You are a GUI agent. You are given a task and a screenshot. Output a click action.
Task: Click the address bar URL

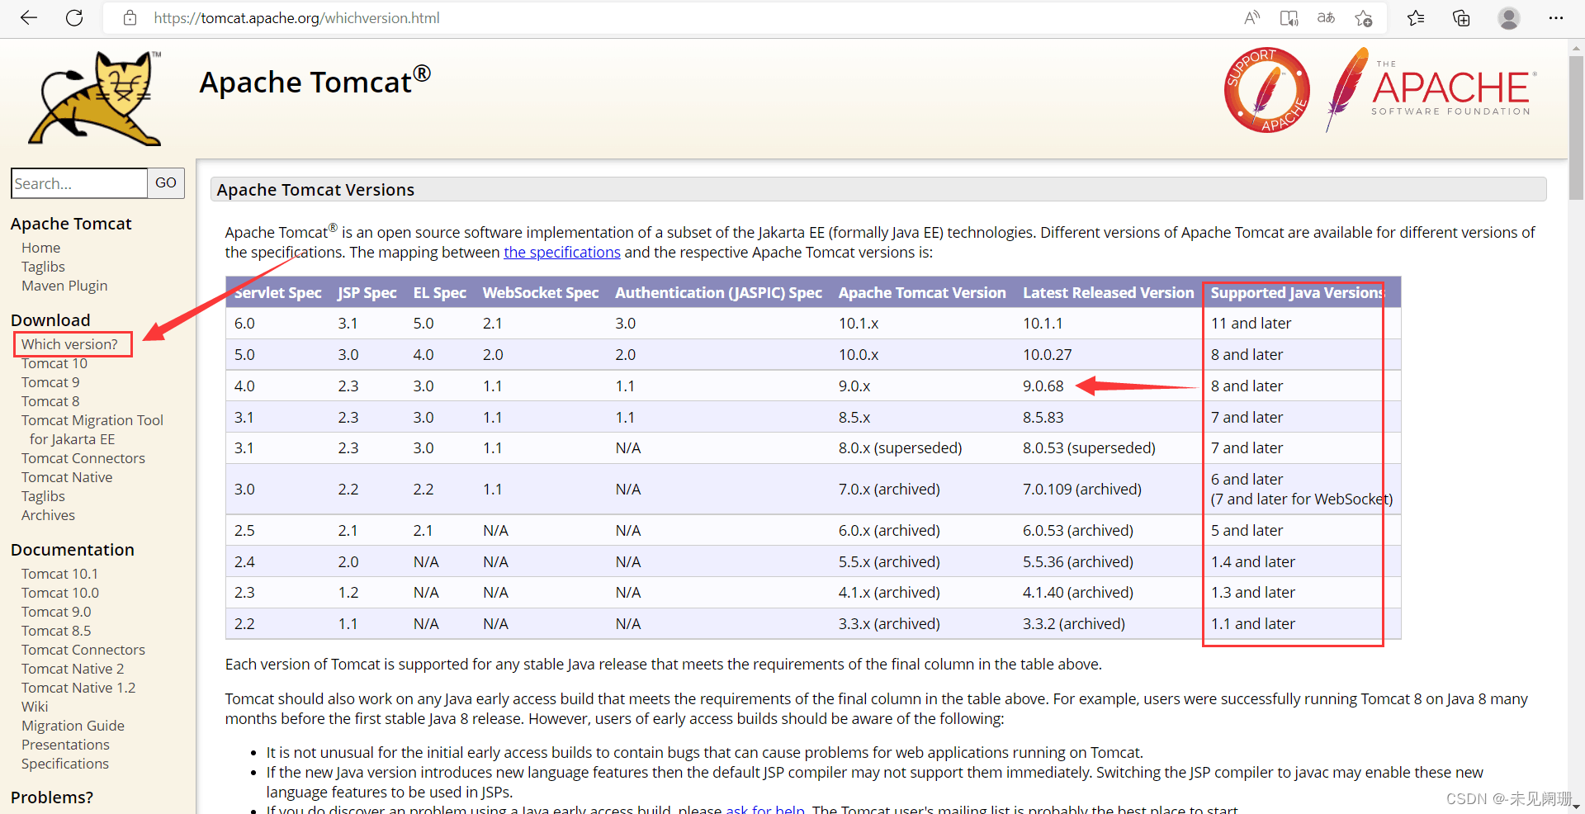tap(296, 18)
